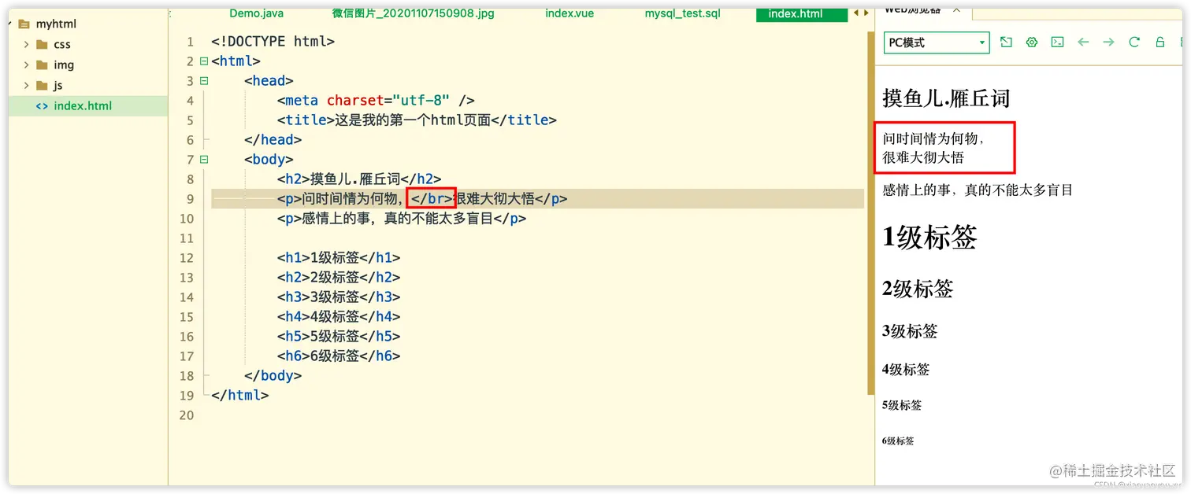Click the DOCTYPE html declaration on line 1
This screenshot has width=1191, height=494.
(x=273, y=42)
